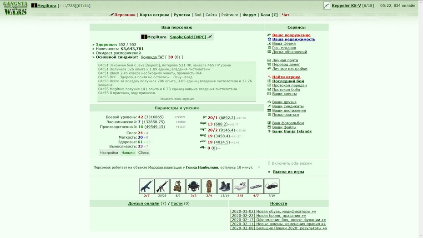
Task: Click the weapon skill icon next to 13
Action: [x=203, y=123]
